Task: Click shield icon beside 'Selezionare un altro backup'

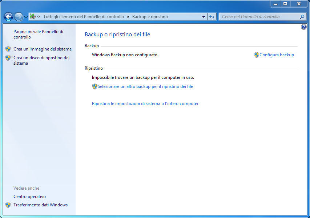Action: point(95,86)
